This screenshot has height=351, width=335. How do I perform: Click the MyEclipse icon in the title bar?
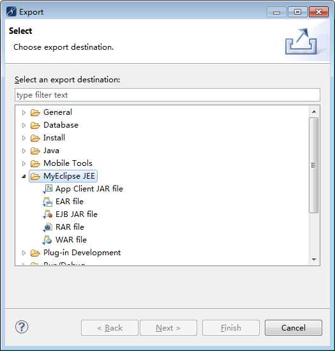[x=11, y=11]
